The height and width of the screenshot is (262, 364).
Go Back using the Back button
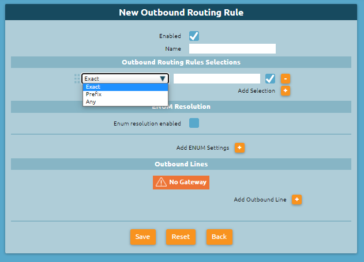pyautogui.click(x=219, y=237)
